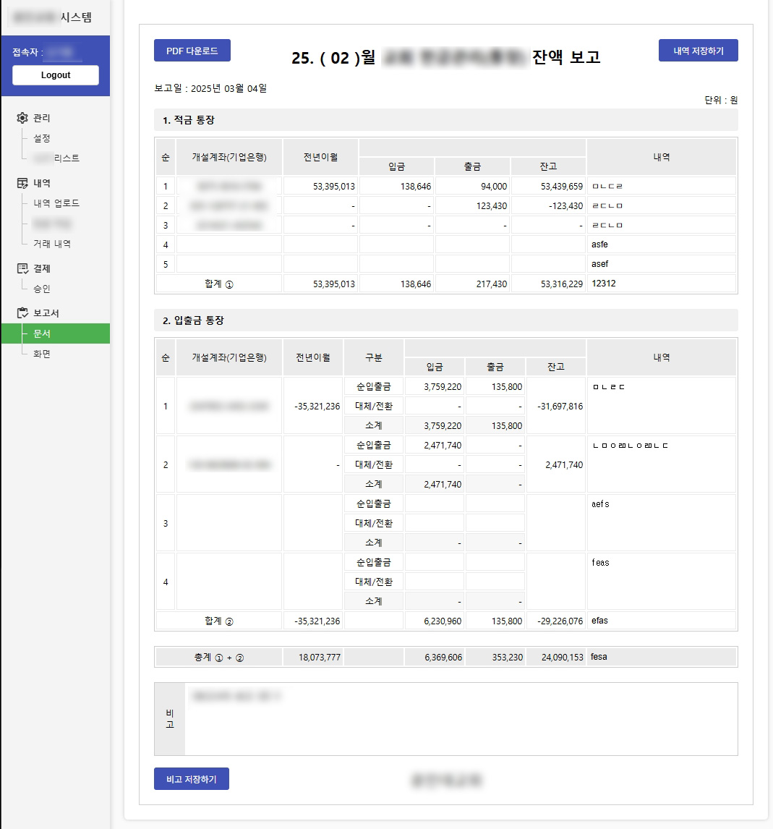
Task: Click the 12312 field in 합계 ① row
Action: coord(660,283)
